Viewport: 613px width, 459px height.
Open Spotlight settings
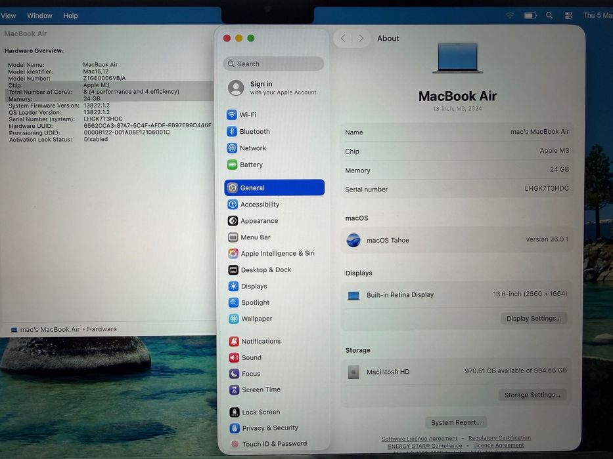pos(274,302)
